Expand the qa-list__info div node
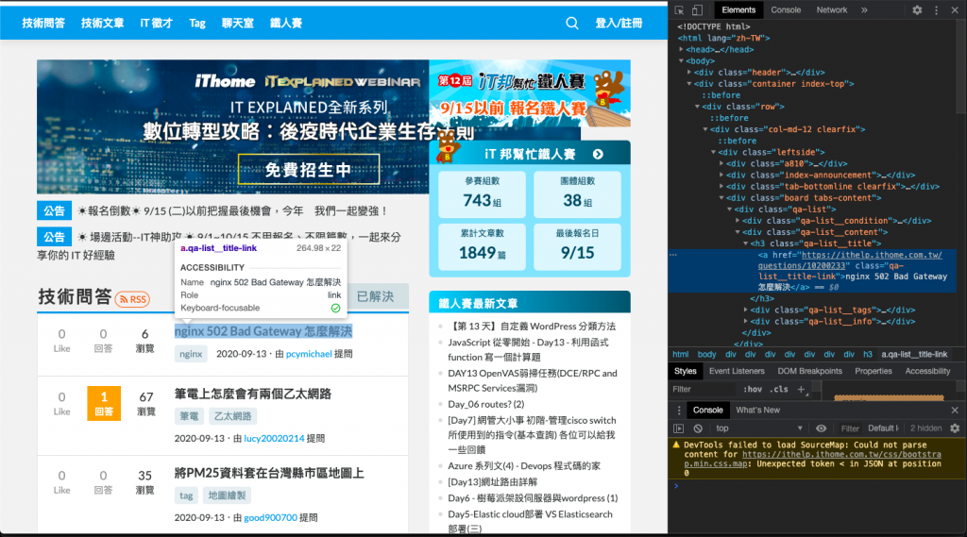Screen dimensions: 967x537 pos(746,321)
